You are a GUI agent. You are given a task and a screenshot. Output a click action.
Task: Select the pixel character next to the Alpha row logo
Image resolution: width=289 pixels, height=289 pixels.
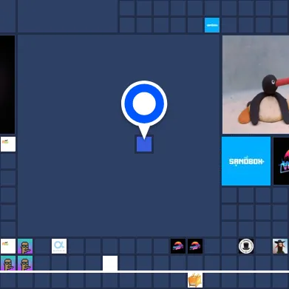(x=25, y=246)
